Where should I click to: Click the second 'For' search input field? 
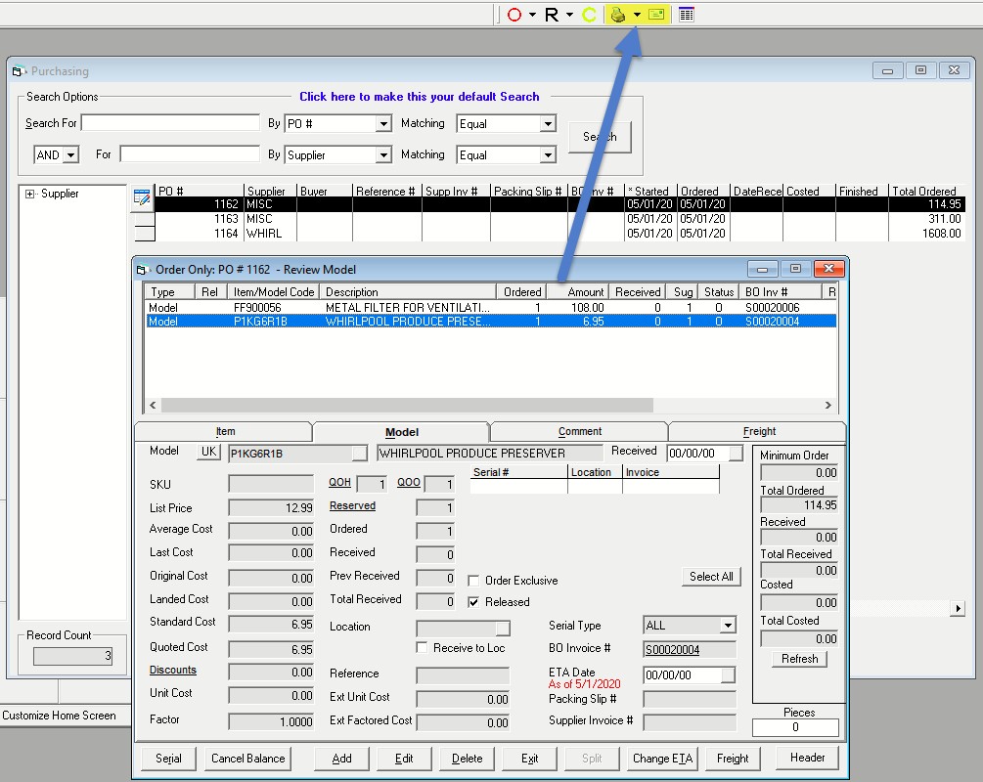click(190, 154)
